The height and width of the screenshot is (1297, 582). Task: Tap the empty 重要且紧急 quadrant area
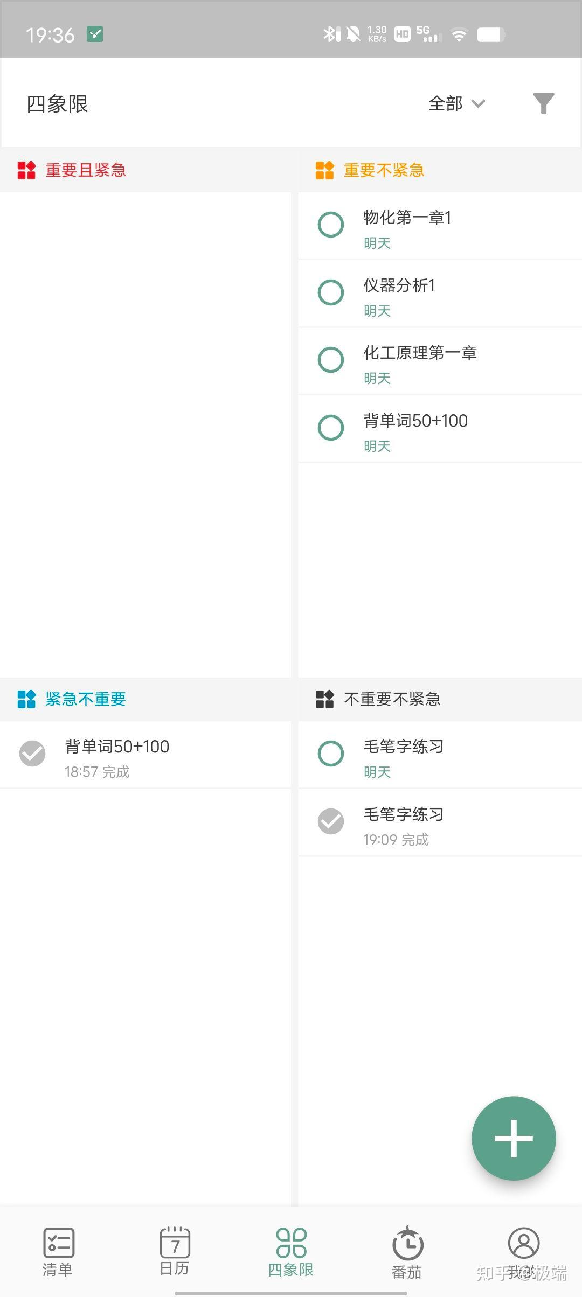[x=145, y=431]
